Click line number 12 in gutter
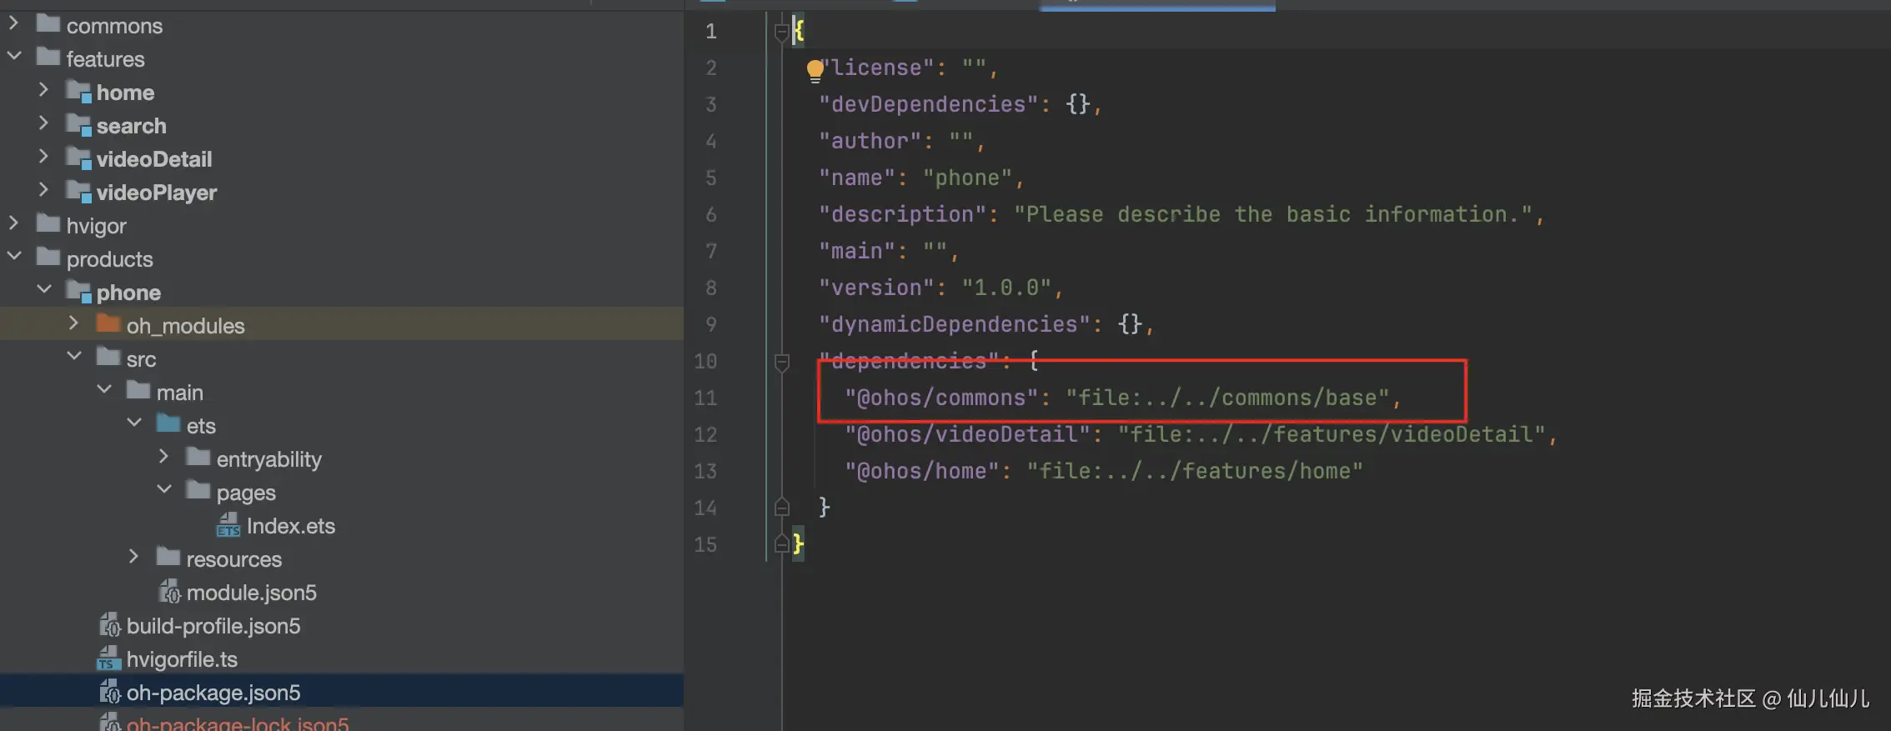1891x731 pixels. 705,434
